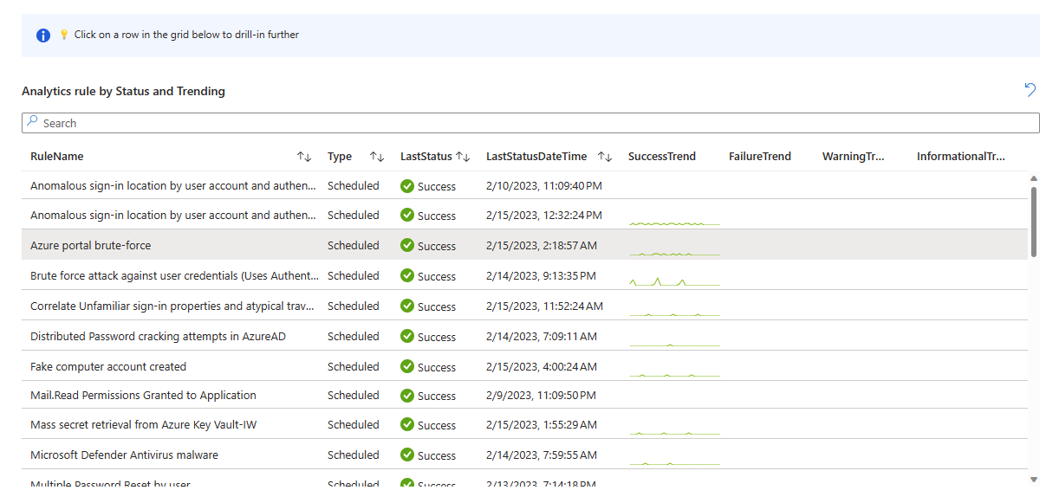This screenshot has height=503, width=1059.
Task: Click the sort arrows next to Type
Action: click(x=375, y=156)
